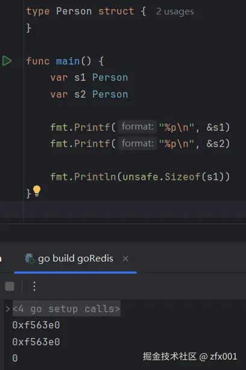This screenshot has height=370, width=246.
Task: Click the folded <4 go setup calls> text
Action: tap(66, 309)
